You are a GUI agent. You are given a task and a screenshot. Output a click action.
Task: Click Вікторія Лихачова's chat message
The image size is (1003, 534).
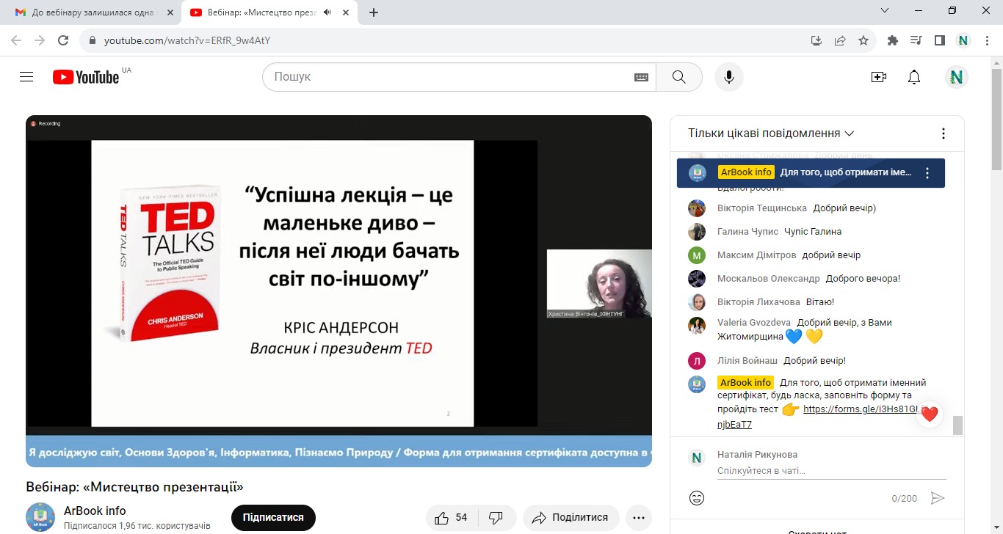(x=820, y=302)
